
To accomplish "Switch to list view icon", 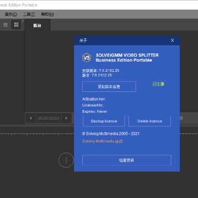I will click(5, 25).
